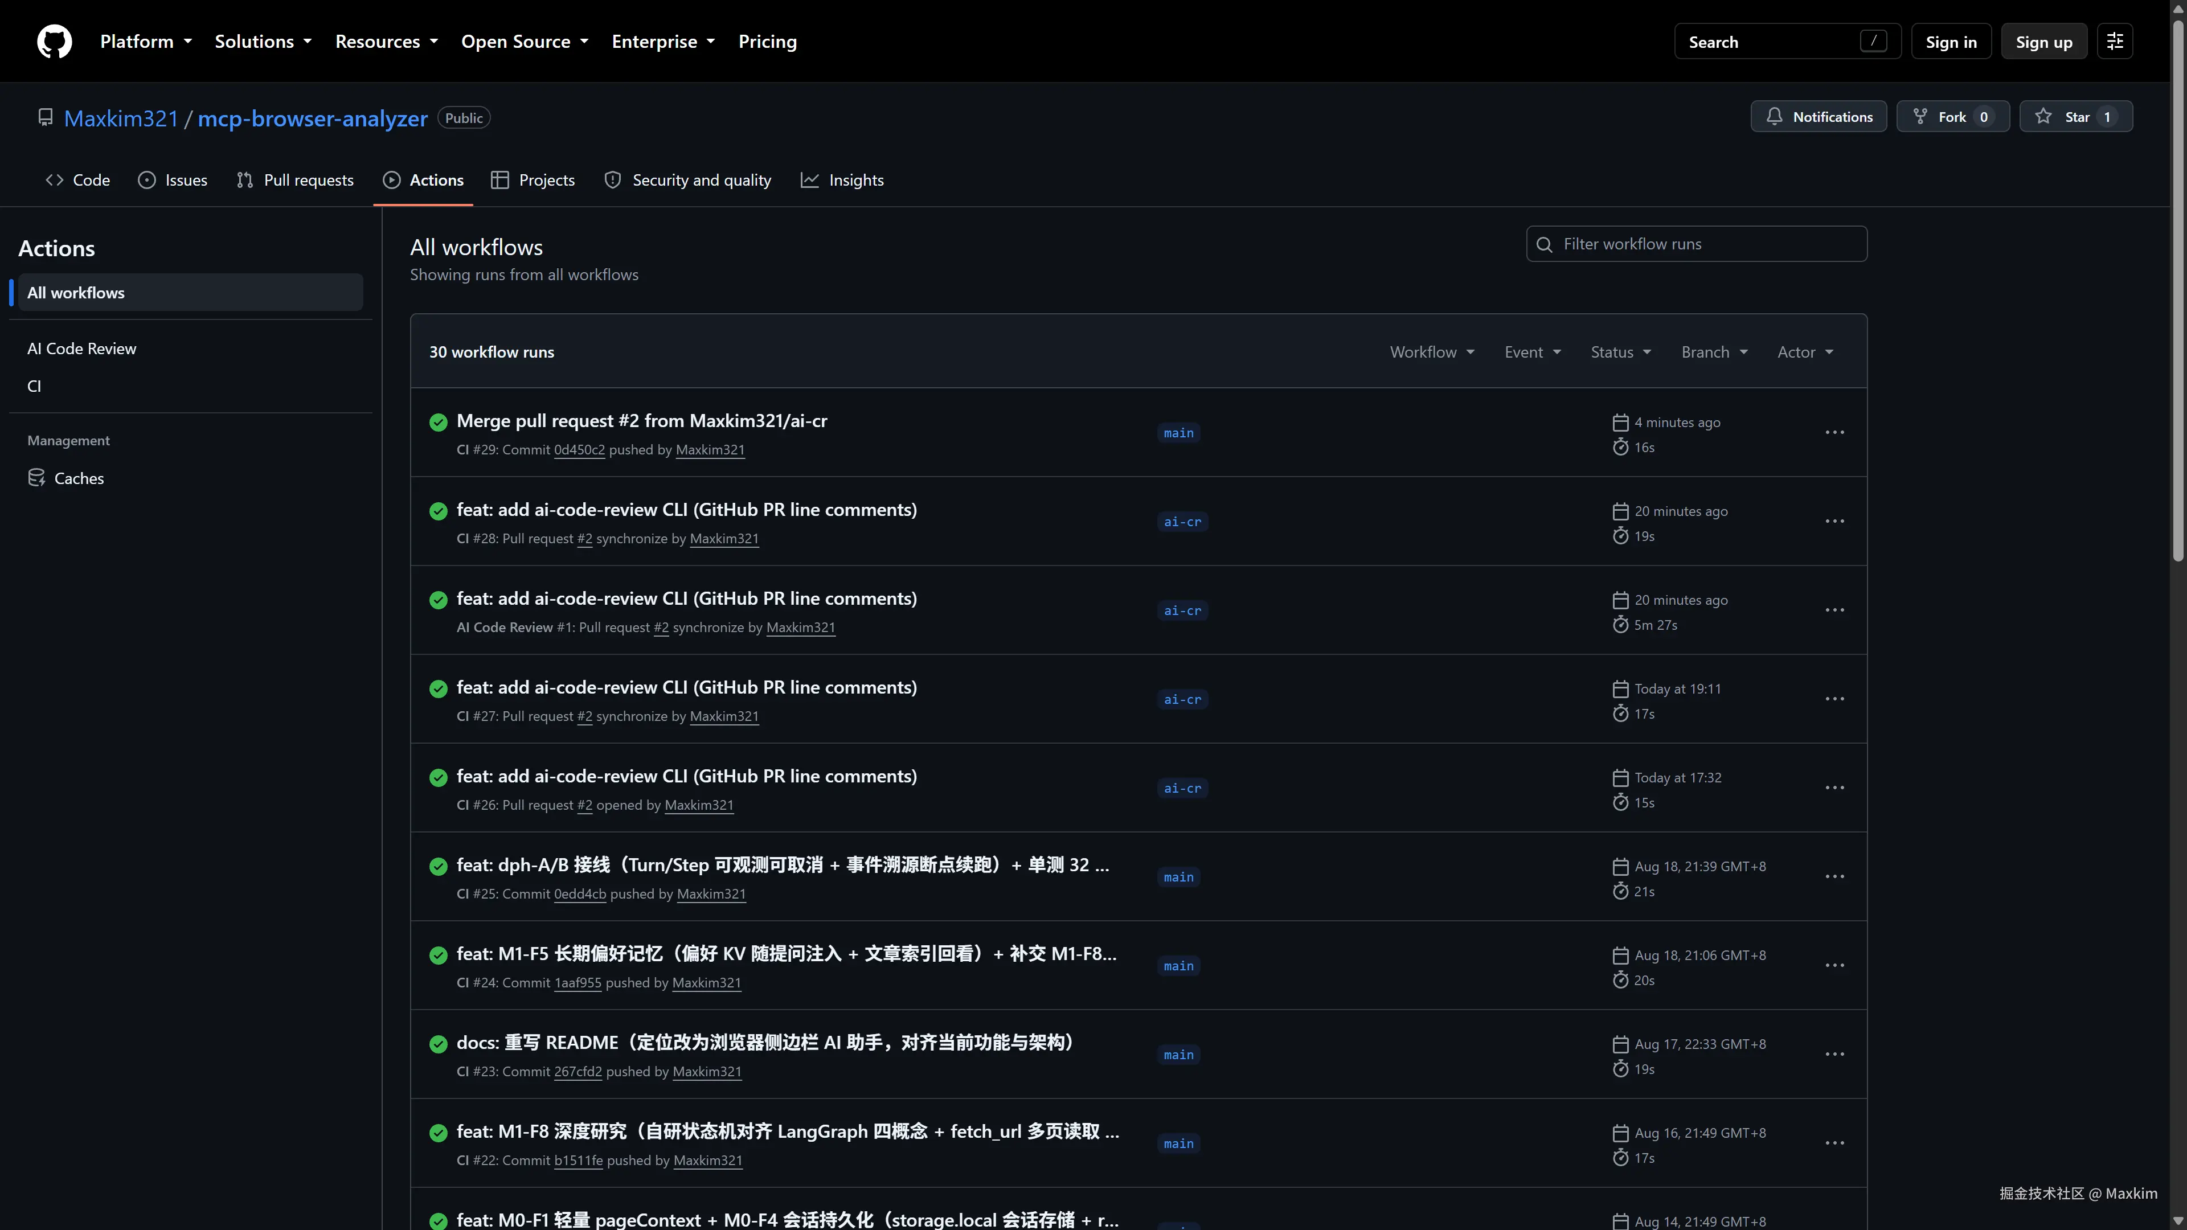
Task: Click the repository icon beside Maxkim321
Action: (x=46, y=117)
